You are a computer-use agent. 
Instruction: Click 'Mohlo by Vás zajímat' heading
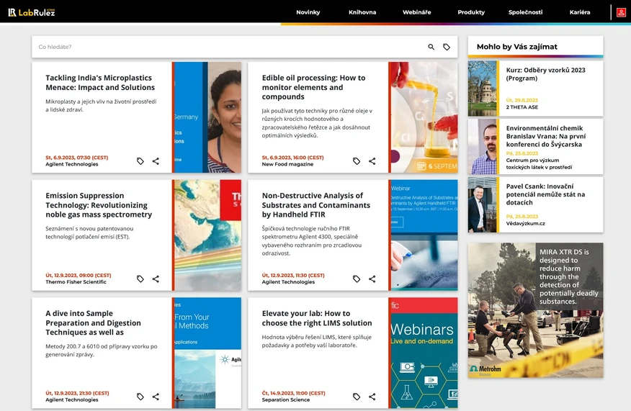coord(517,47)
